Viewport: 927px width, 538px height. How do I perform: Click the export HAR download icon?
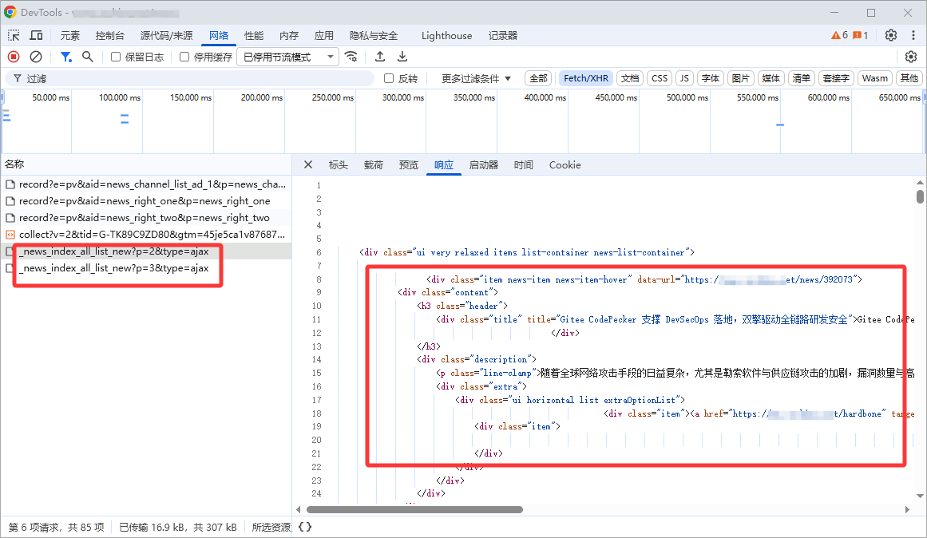click(x=402, y=57)
